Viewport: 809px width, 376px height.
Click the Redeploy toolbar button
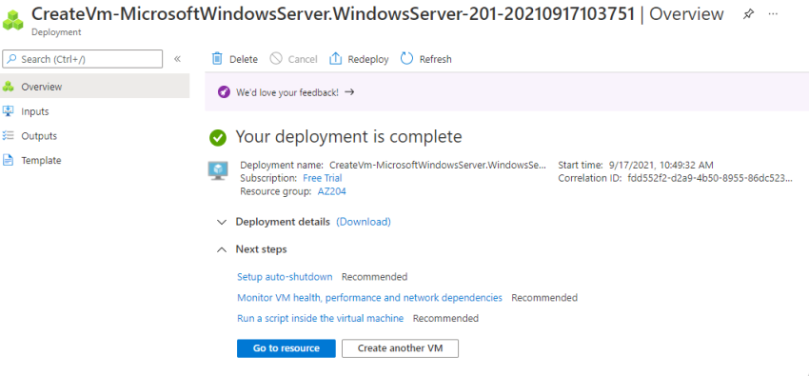[x=359, y=59]
